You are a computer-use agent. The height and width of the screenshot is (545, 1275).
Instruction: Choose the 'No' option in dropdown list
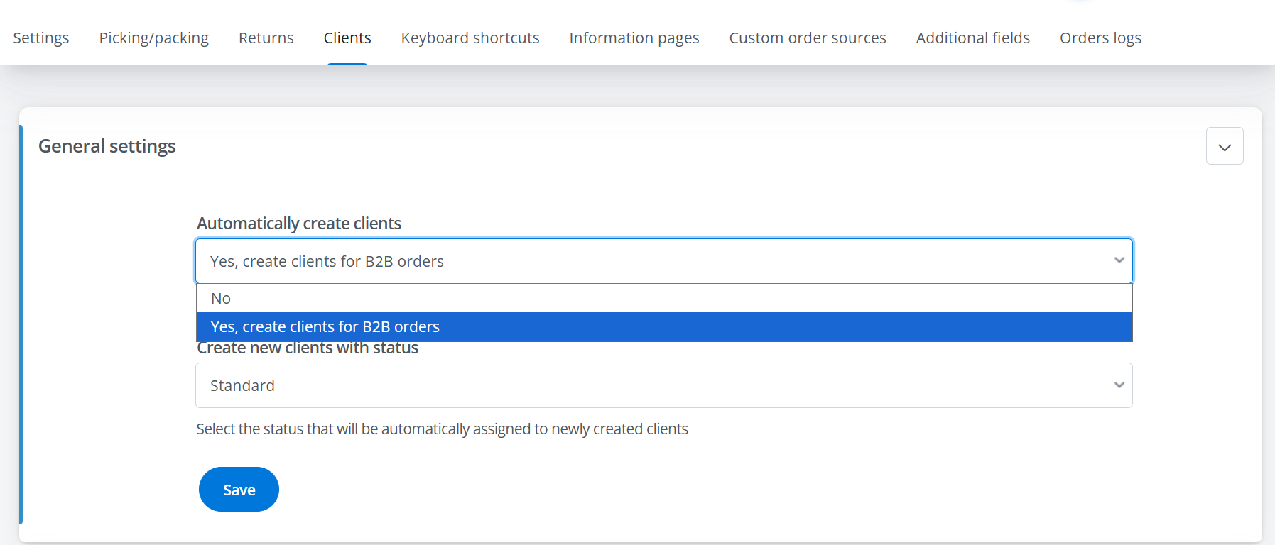pyautogui.click(x=664, y=299)
